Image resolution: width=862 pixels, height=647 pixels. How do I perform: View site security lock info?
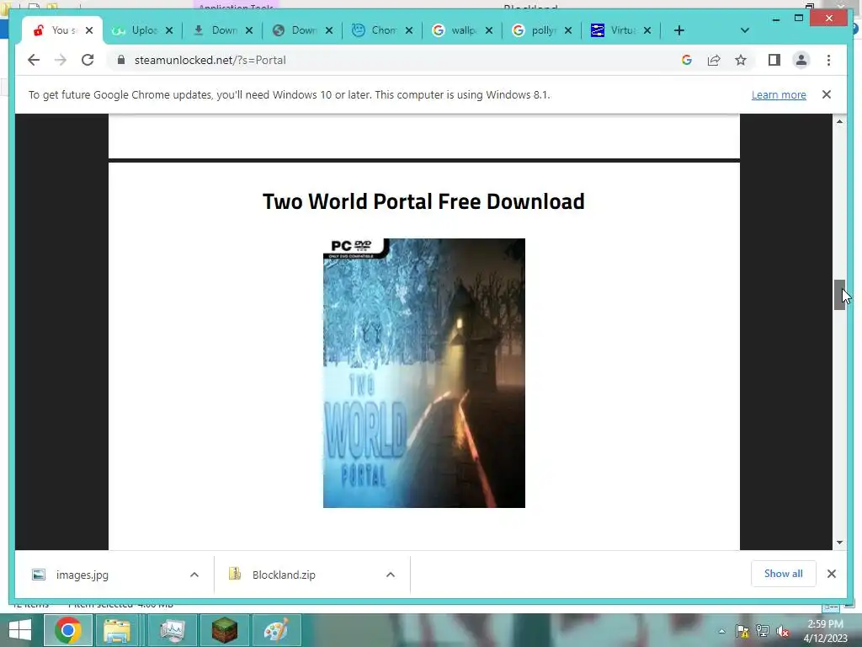(x=121, y=60)
